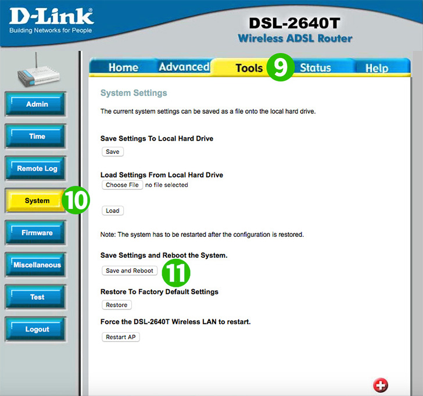Open the Miscellaneous page
Screen dimensions: 423x396
[35, 265]
